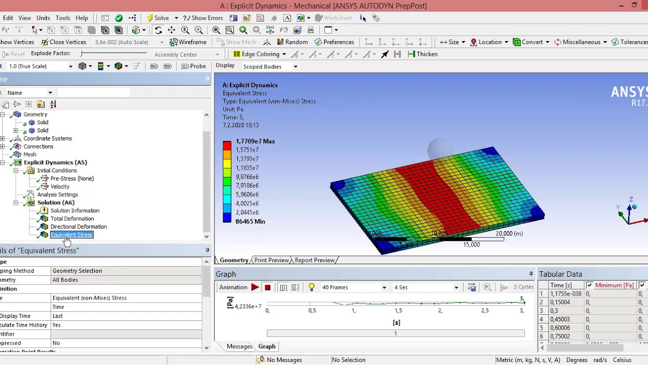Select Analysis Settings in the tree
The width and height of the screenshot is (648, 365).
[57, 195]
